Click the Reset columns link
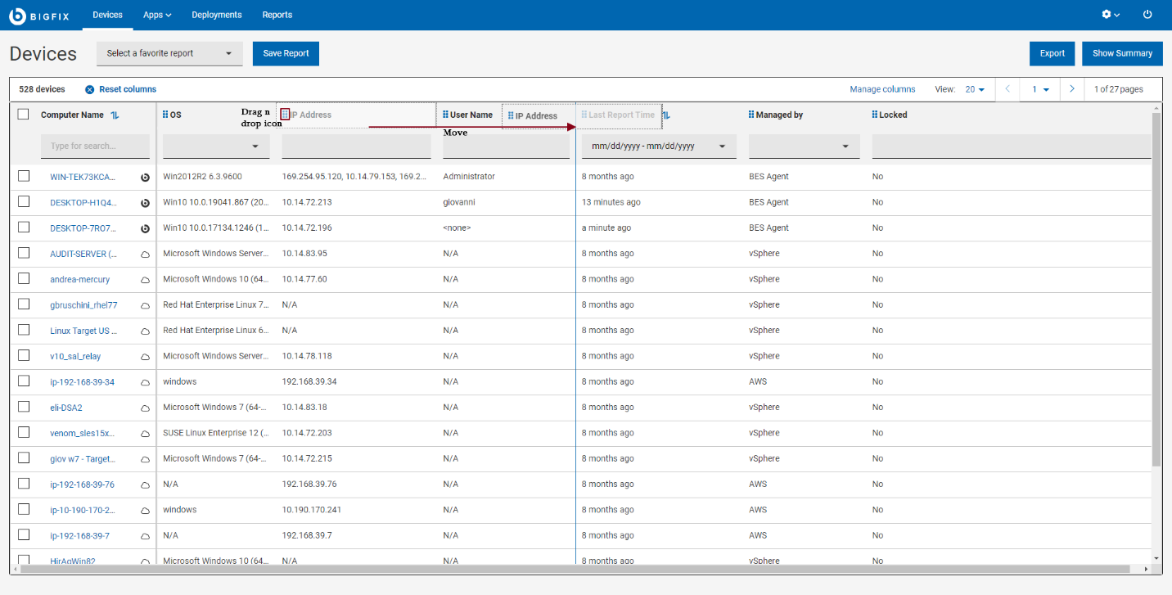 [x=128, y=89]
